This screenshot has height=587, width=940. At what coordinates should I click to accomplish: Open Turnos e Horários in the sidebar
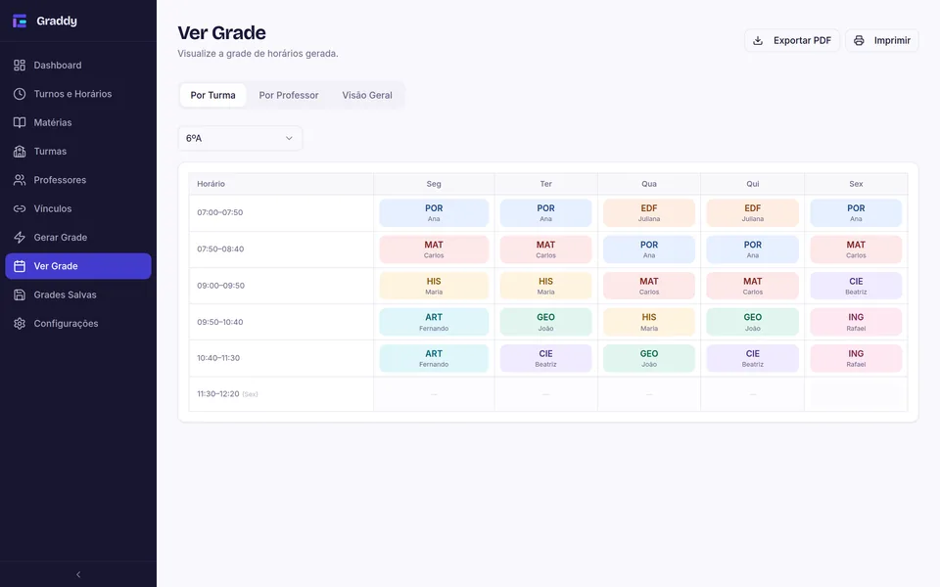[78, 94]
